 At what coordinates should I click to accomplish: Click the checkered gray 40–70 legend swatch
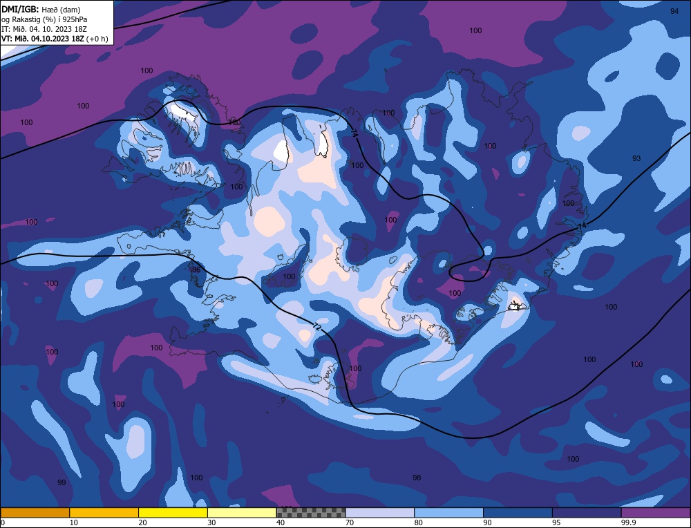pos(311,513)
